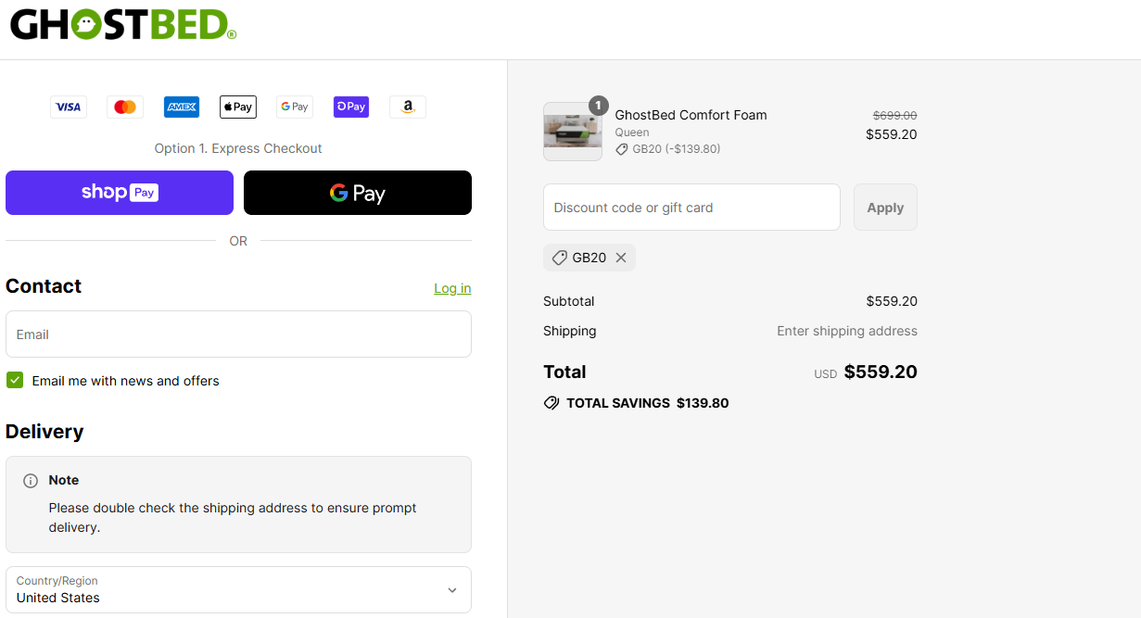Click the Shipping label

[570, 331]
